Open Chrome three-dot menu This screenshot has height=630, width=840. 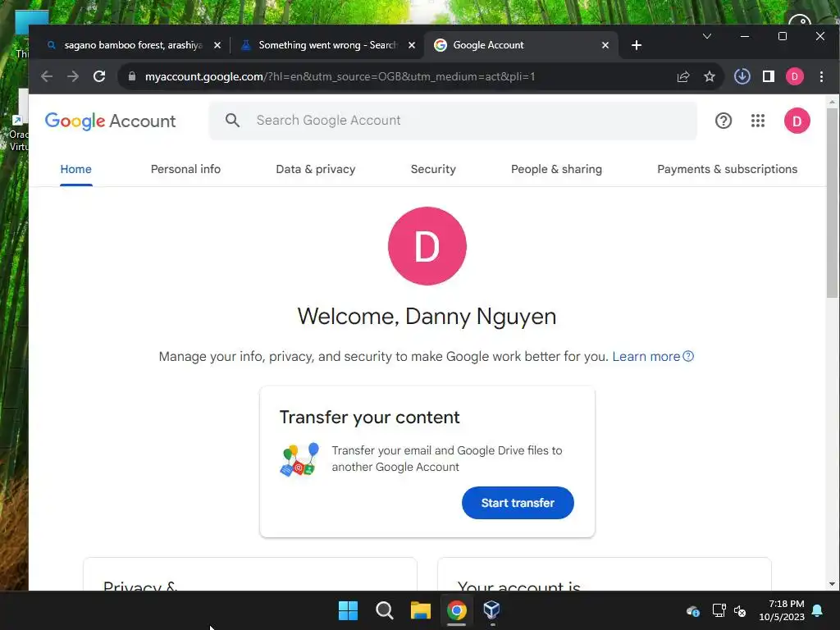coord(821,76)
